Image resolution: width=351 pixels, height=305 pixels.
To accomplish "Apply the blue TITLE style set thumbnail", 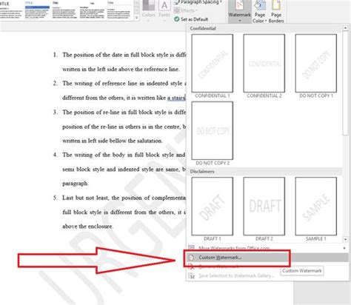I will tap(37, 10).
